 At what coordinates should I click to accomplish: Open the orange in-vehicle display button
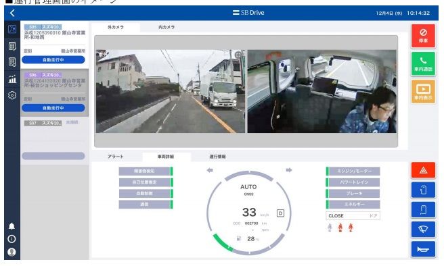coord(423,92)
